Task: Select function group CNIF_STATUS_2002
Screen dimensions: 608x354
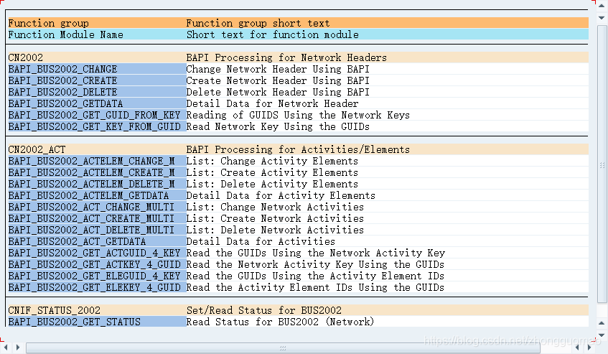Action: pos(55,311)
